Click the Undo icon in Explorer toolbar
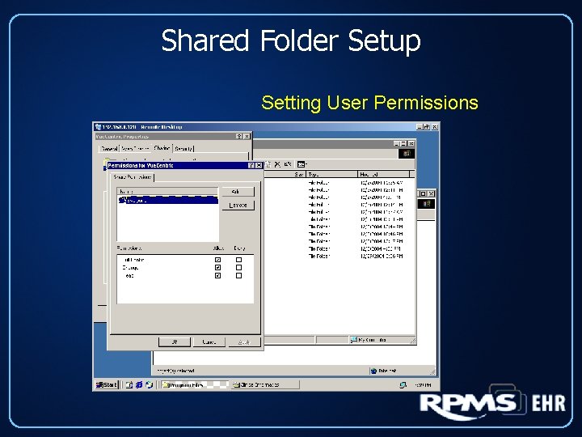Screen dimensions: 582x437 [287, 163]
